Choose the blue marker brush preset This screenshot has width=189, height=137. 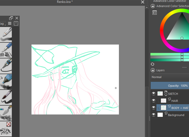(x=6, y=82)
